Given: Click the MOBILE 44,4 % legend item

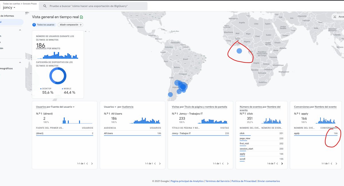Looking at the screenshot, I should (69, 91).
